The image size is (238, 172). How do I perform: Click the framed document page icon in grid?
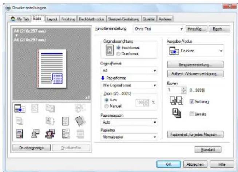(65, 121)
